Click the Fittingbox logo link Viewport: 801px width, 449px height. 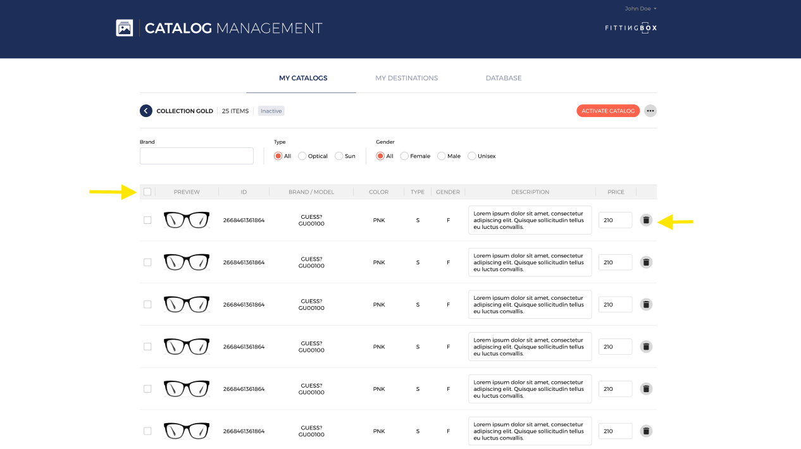click(631, 28)
